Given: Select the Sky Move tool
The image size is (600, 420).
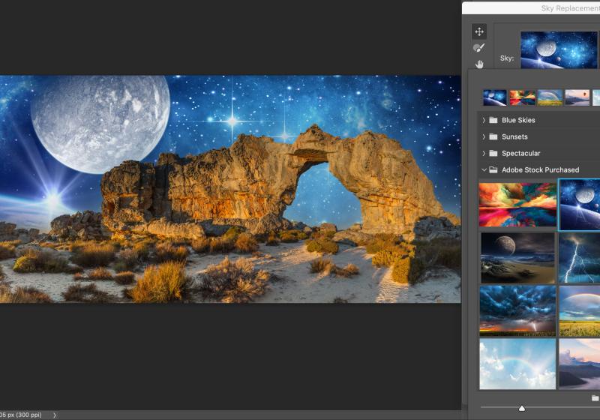Looking at the screenshot, I should click(479, 31).
